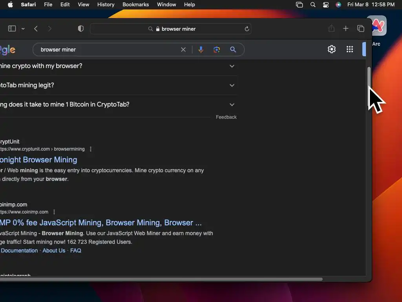This screenshot has width=402, height=302.
Task: Open the About Us sitelink
Action: pyautogui.click(x=54, y=250)
